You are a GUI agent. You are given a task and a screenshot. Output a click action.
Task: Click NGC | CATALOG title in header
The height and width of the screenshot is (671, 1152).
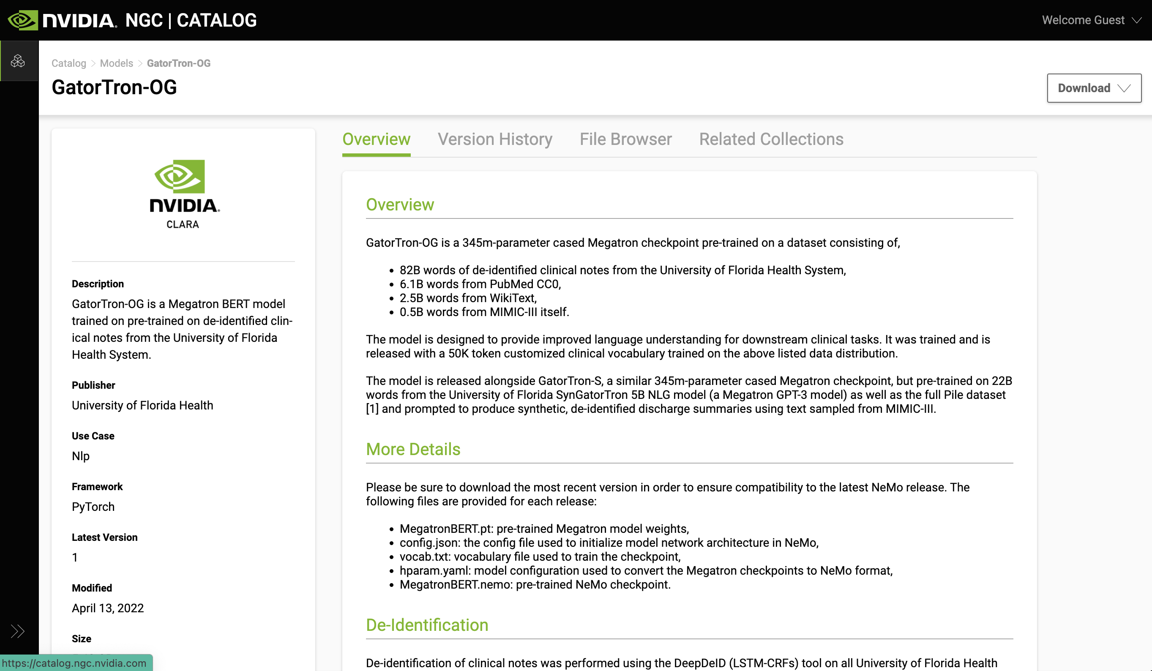click(x=191, y=20)
